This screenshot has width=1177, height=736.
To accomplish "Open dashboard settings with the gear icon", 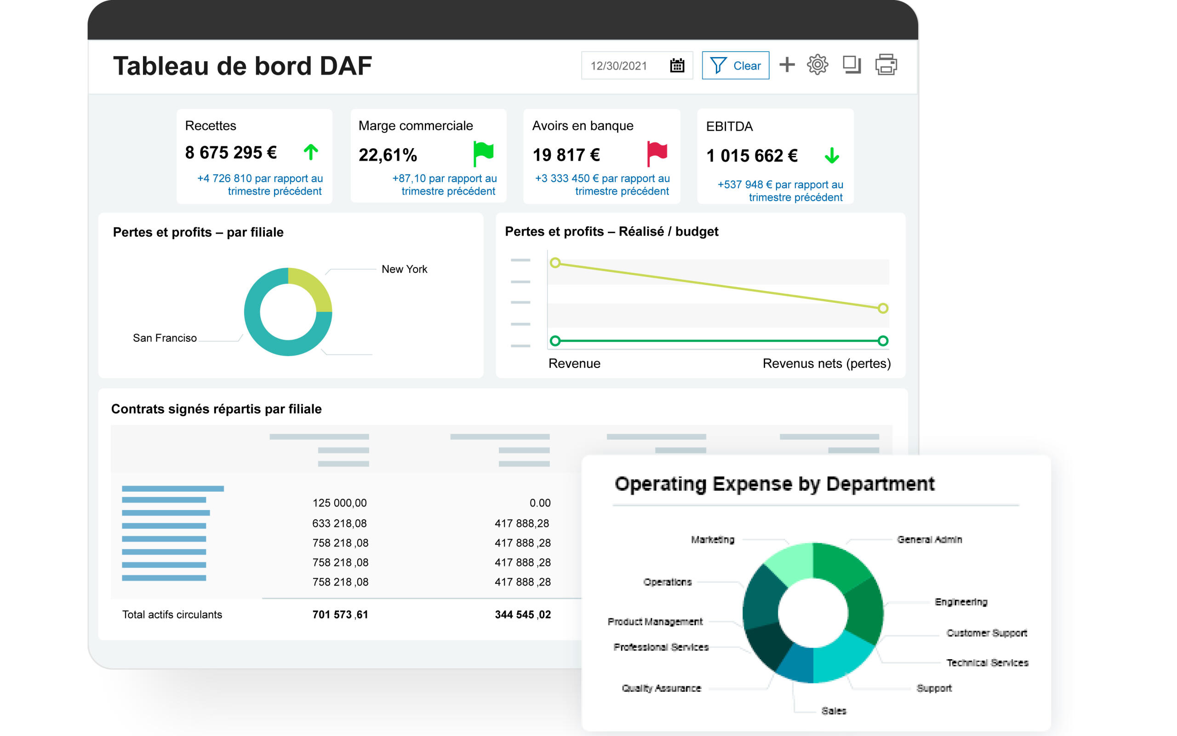I will pos(817,65).
